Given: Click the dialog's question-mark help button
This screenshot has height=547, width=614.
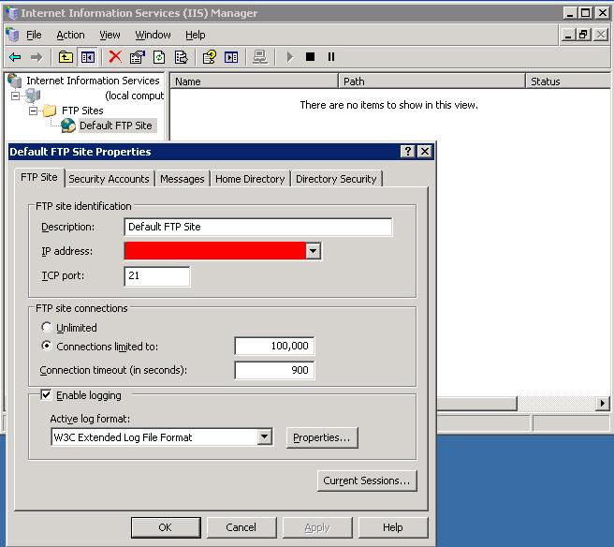Looking at the screenshot, I should click(x=408, y=151).
